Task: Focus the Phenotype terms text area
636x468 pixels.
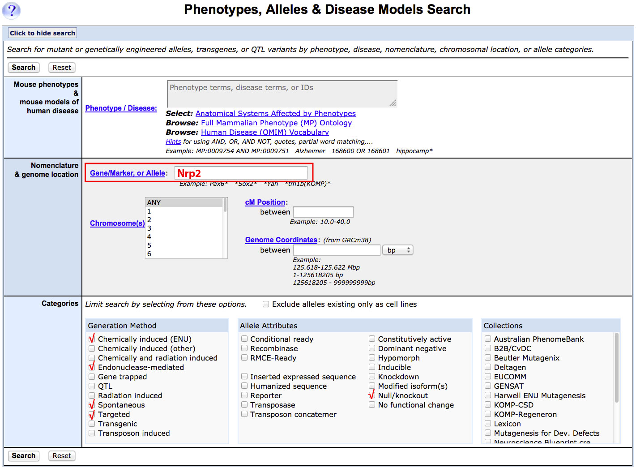Action: coord(282,94)
